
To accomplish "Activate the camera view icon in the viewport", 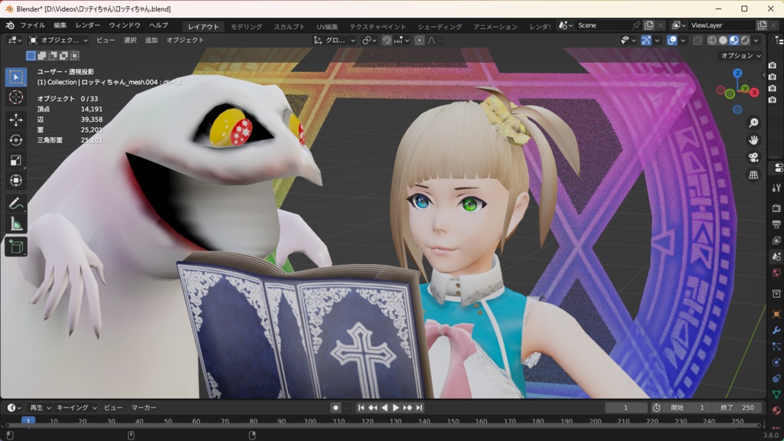I will point(754,157).
